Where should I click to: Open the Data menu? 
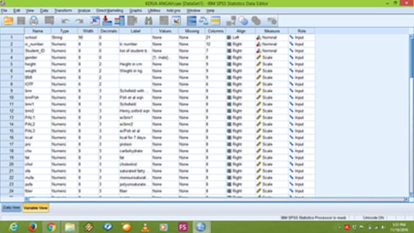click(44, 10)
